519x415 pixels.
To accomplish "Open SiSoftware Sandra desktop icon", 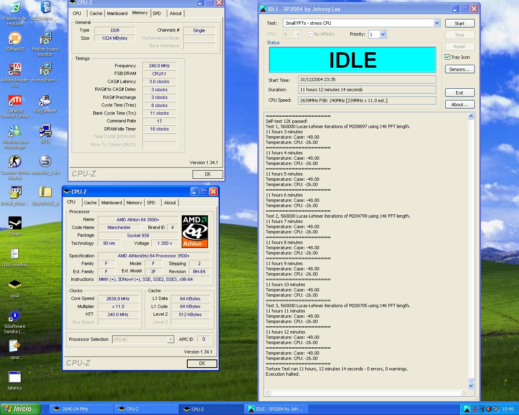I will click(15, 316).
